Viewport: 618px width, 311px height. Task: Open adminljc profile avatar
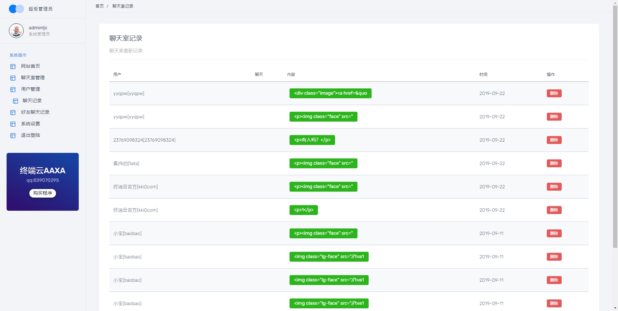pyautogui.click(x=16, y=31)
